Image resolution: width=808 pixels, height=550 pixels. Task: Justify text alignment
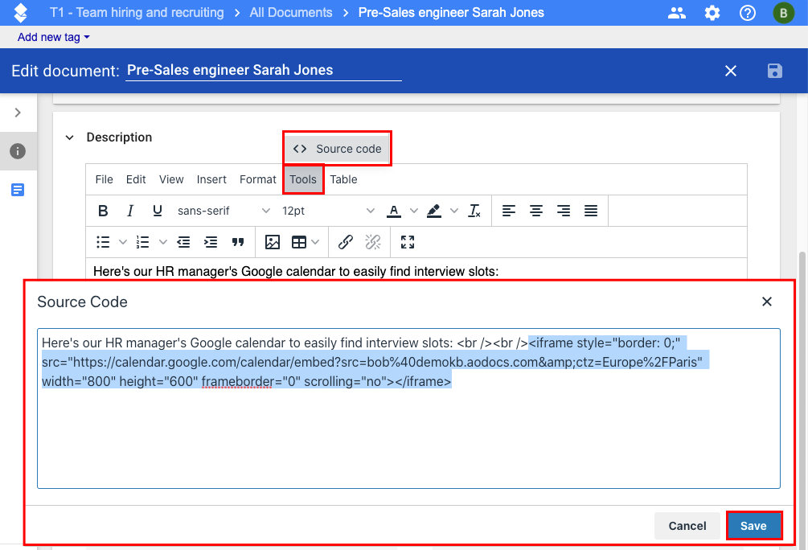[591, 211]
